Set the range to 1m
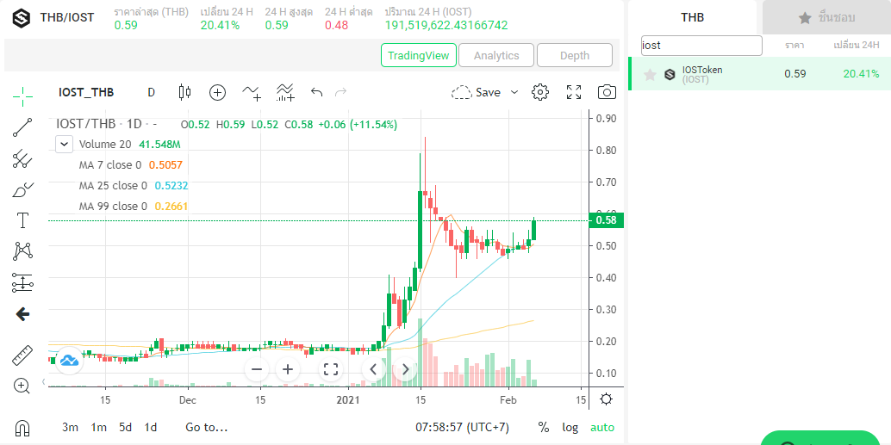 click(x=99, y=428)
